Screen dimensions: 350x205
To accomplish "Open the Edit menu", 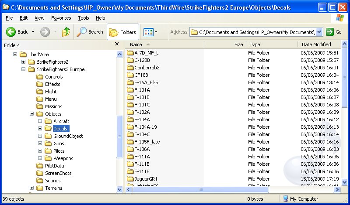I will pyautogui.click(x=24, y=18).
